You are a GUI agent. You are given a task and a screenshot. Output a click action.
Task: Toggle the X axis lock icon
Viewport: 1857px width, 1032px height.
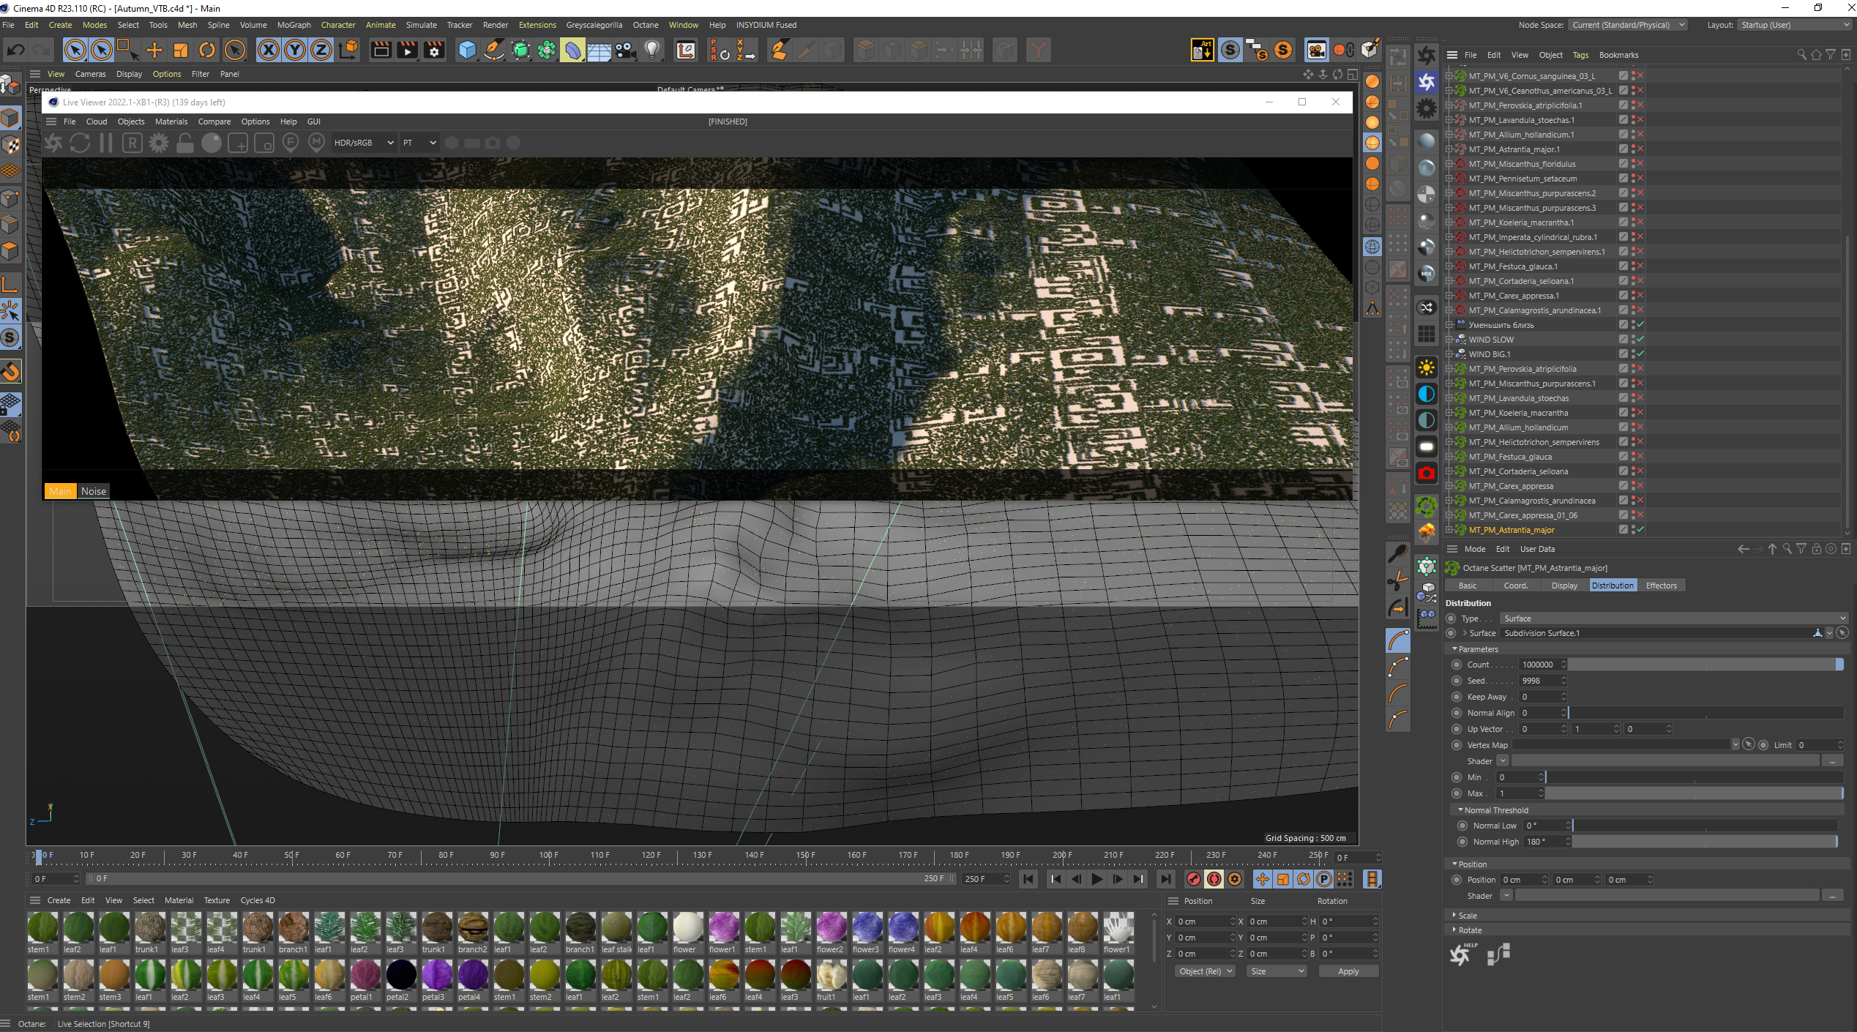(x=269, y=50)
